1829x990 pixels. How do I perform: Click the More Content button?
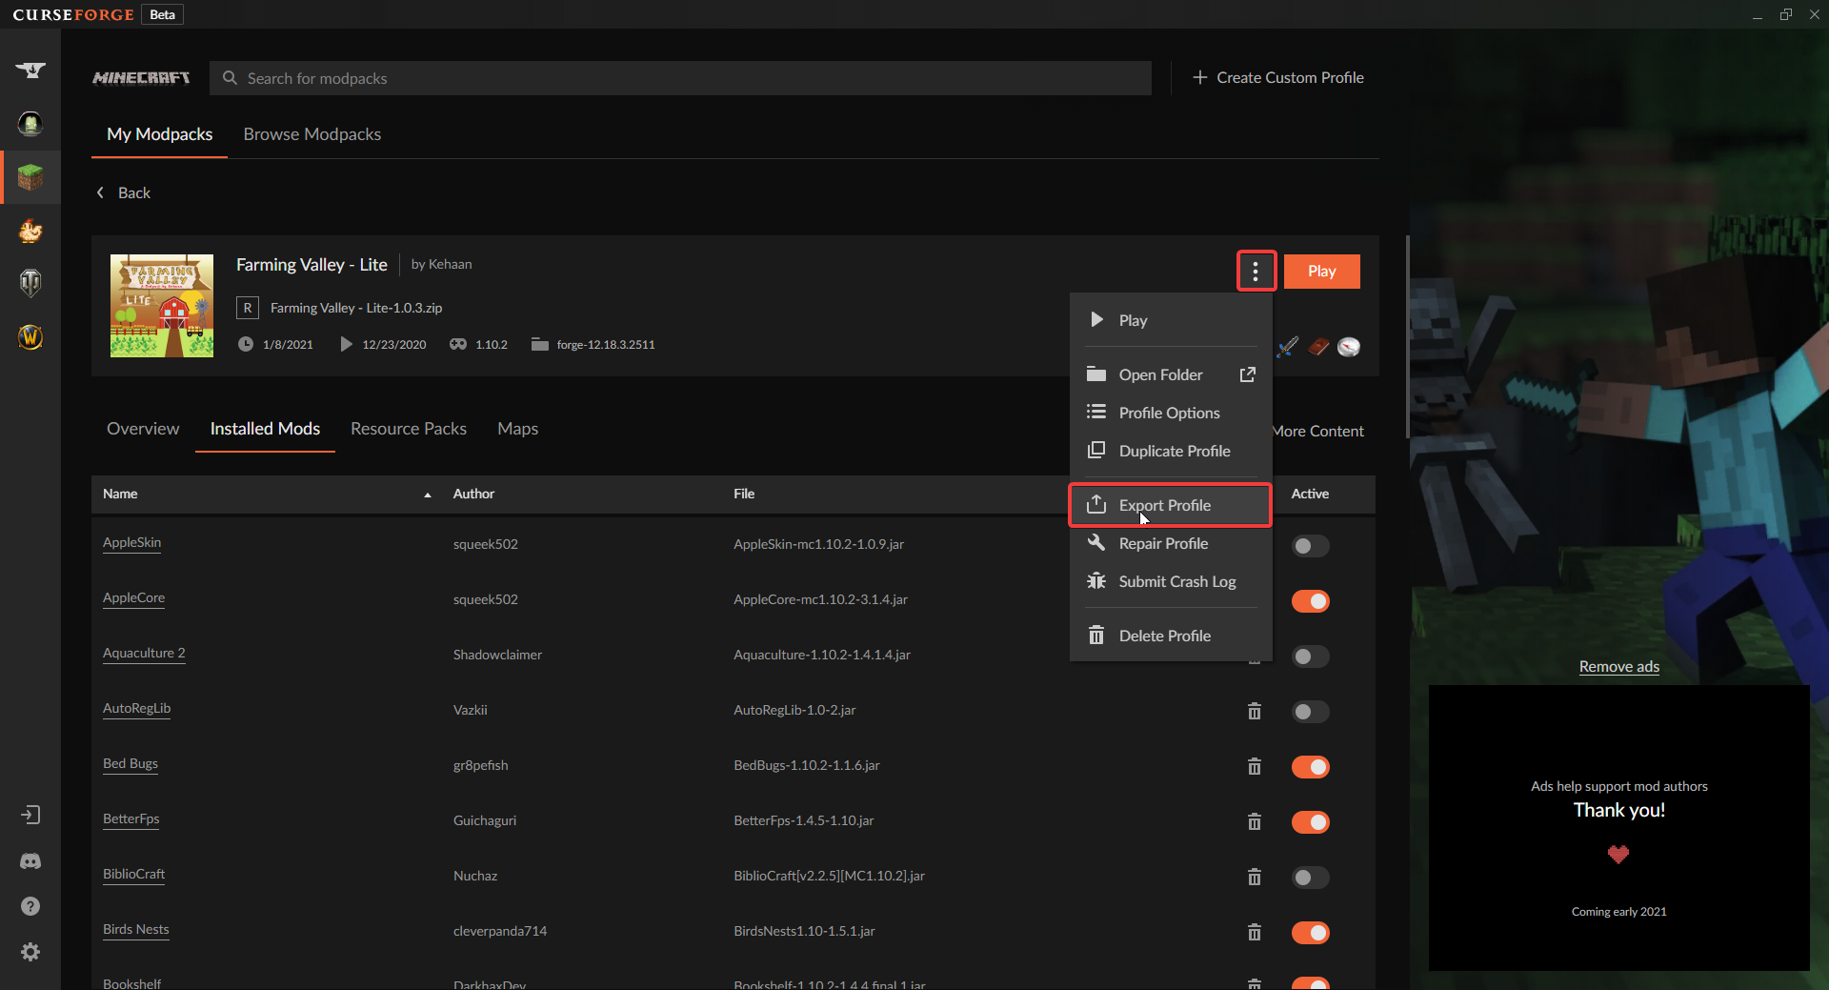(1320, 431)
